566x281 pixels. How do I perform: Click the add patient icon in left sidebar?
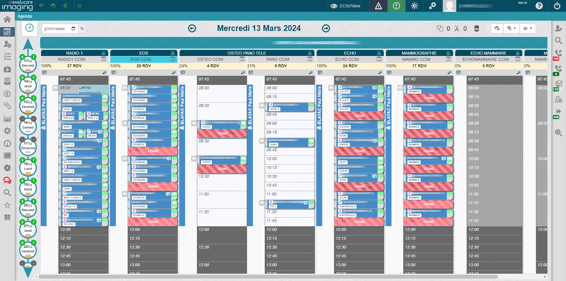[7, 44]
